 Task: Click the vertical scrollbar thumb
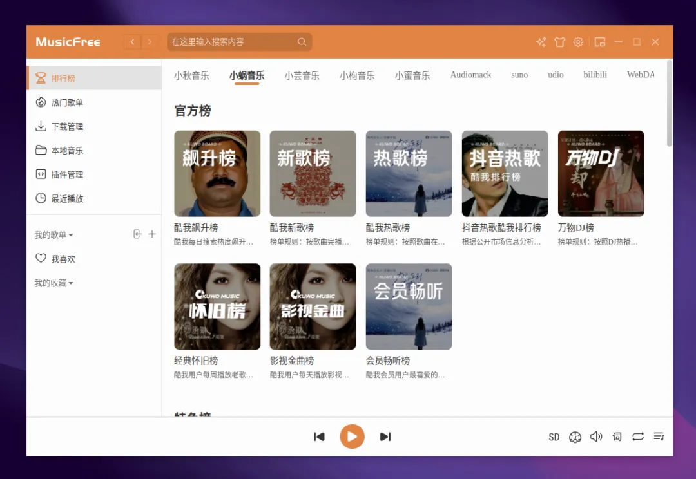[x=670, y=104]
